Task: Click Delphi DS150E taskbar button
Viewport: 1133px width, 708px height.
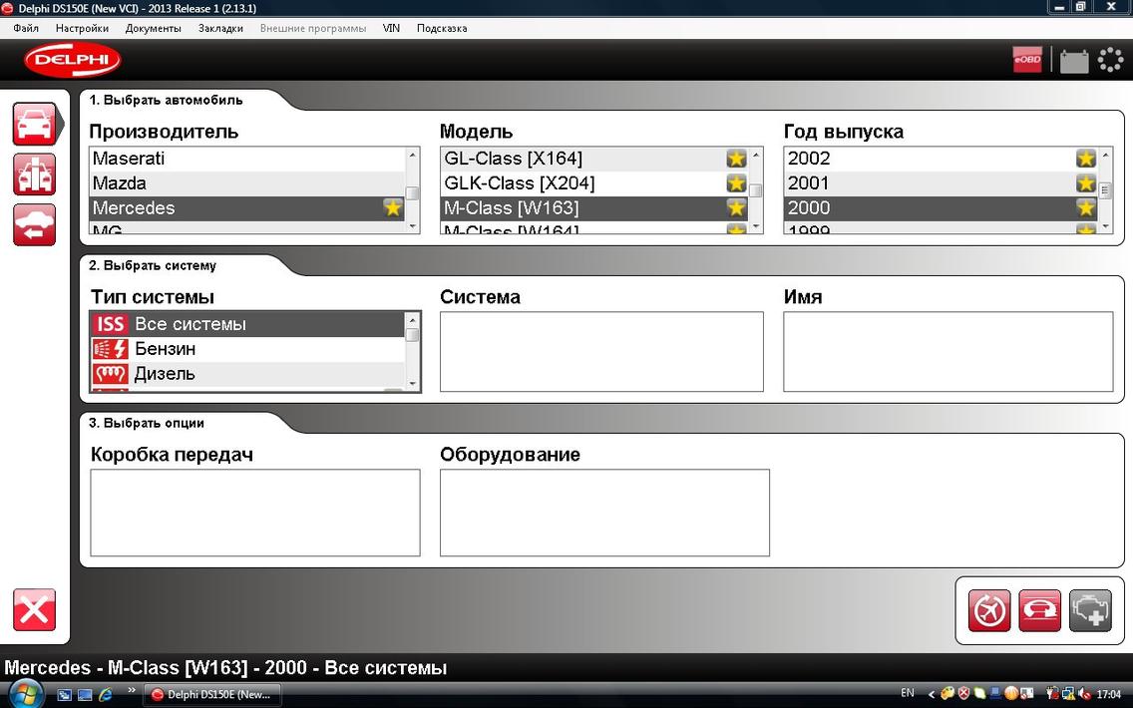Action: [211, 695]
